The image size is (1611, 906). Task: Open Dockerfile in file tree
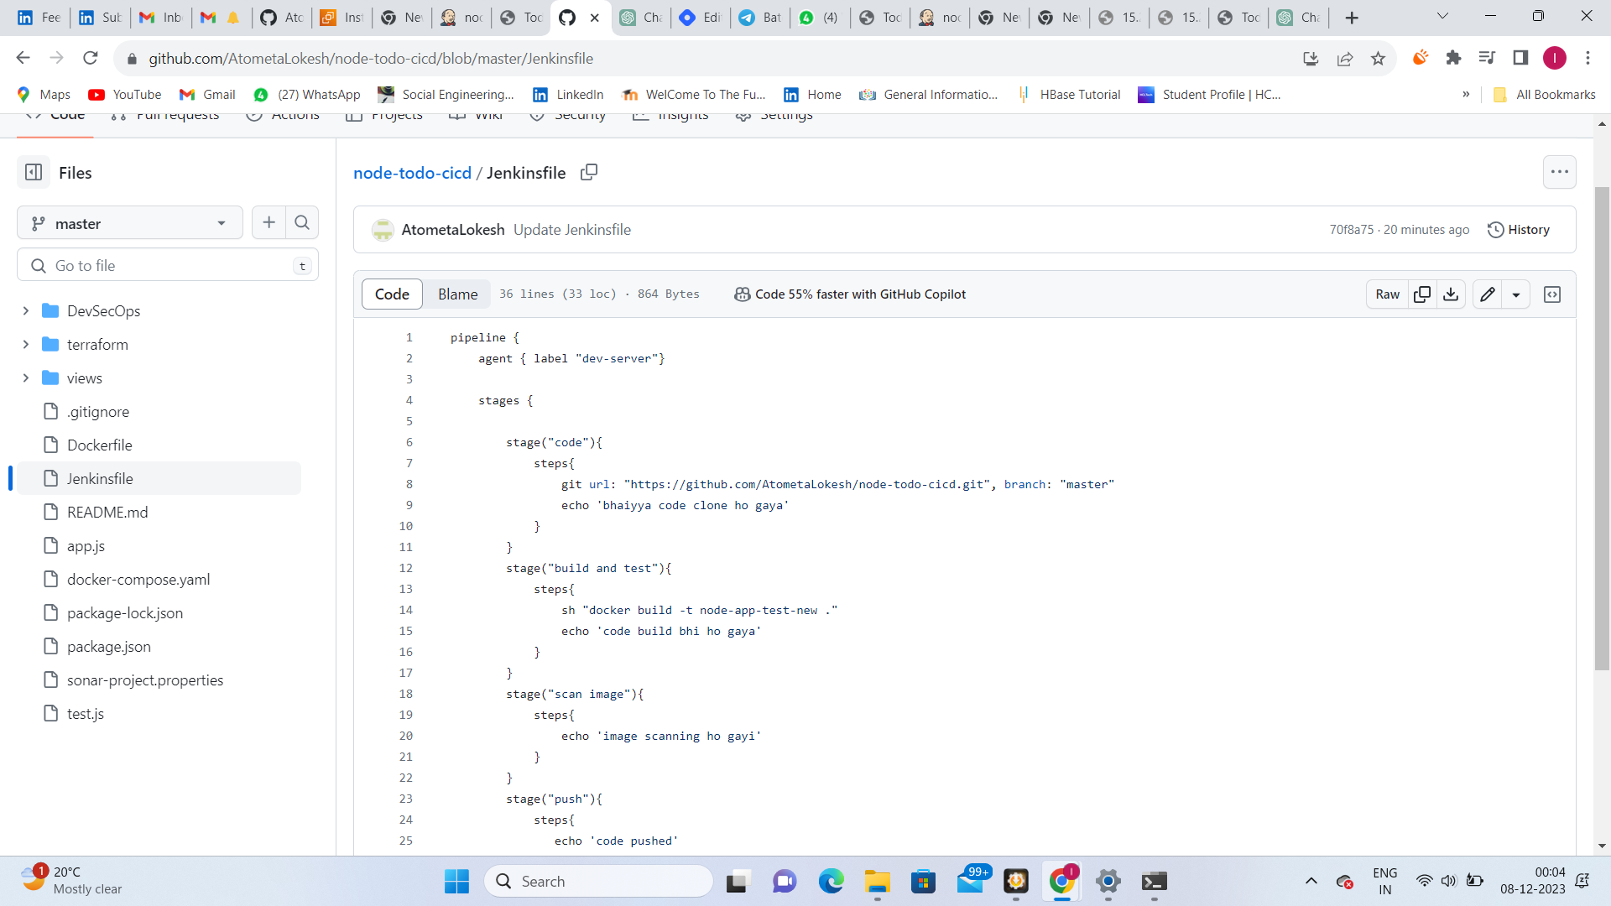point(100,445)
